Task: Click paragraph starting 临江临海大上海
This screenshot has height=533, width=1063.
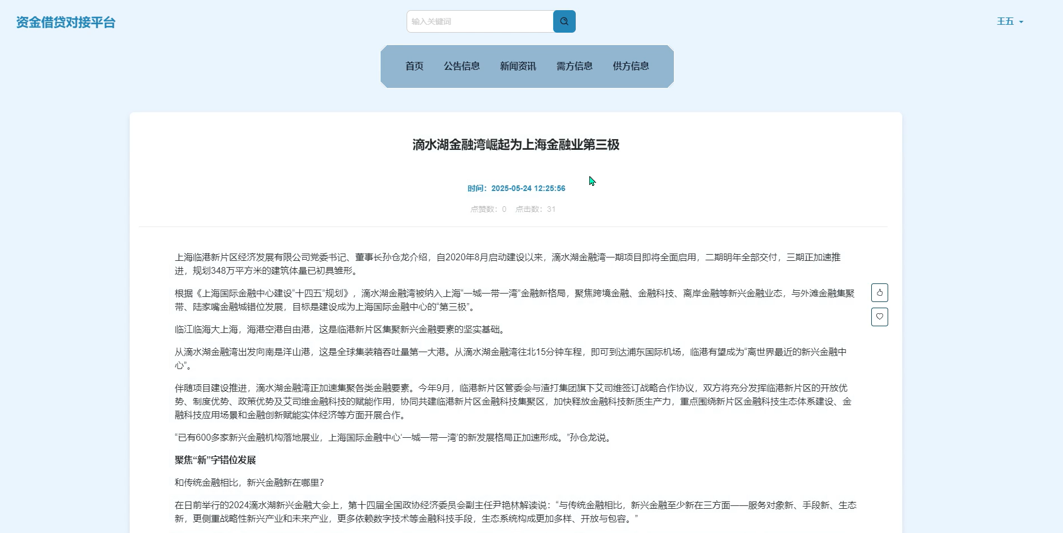Action: pos(342,330)
